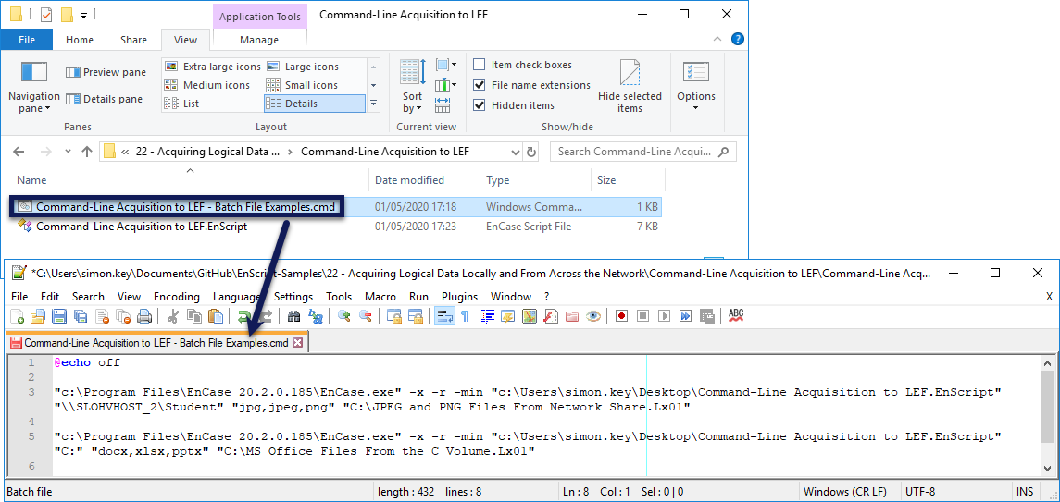Click the Redo arrow icon in Notepad++
This screenshot has height=502, width=1060.
[x=266, y=316]
